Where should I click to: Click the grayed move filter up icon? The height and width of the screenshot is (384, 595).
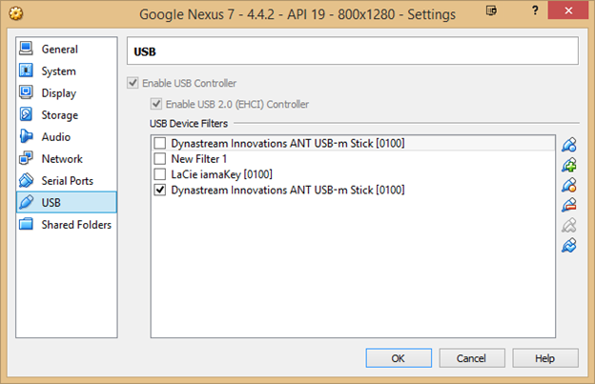569,225
